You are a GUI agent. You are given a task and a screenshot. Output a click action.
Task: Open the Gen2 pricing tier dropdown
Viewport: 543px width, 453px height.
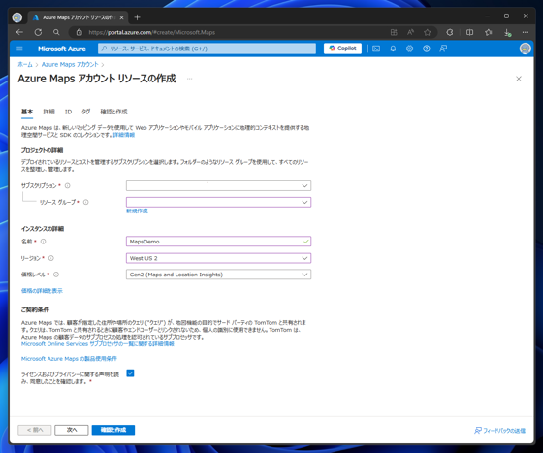pyautogui.click(x=218, y=275)
